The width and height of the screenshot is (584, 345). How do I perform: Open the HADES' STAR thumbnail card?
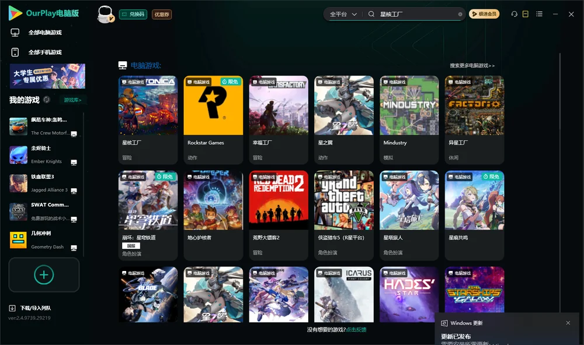(x=409, y=294)
